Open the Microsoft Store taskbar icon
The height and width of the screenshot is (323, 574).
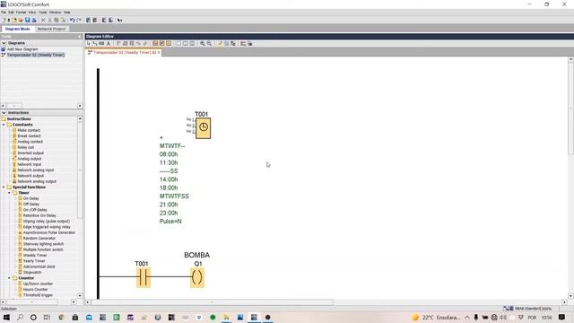(x=75, y=317)
